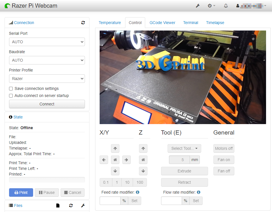This screenshot has height=212, width=272.
Task: Jog the print head left on X axis
Action: (x=104, y=160)
